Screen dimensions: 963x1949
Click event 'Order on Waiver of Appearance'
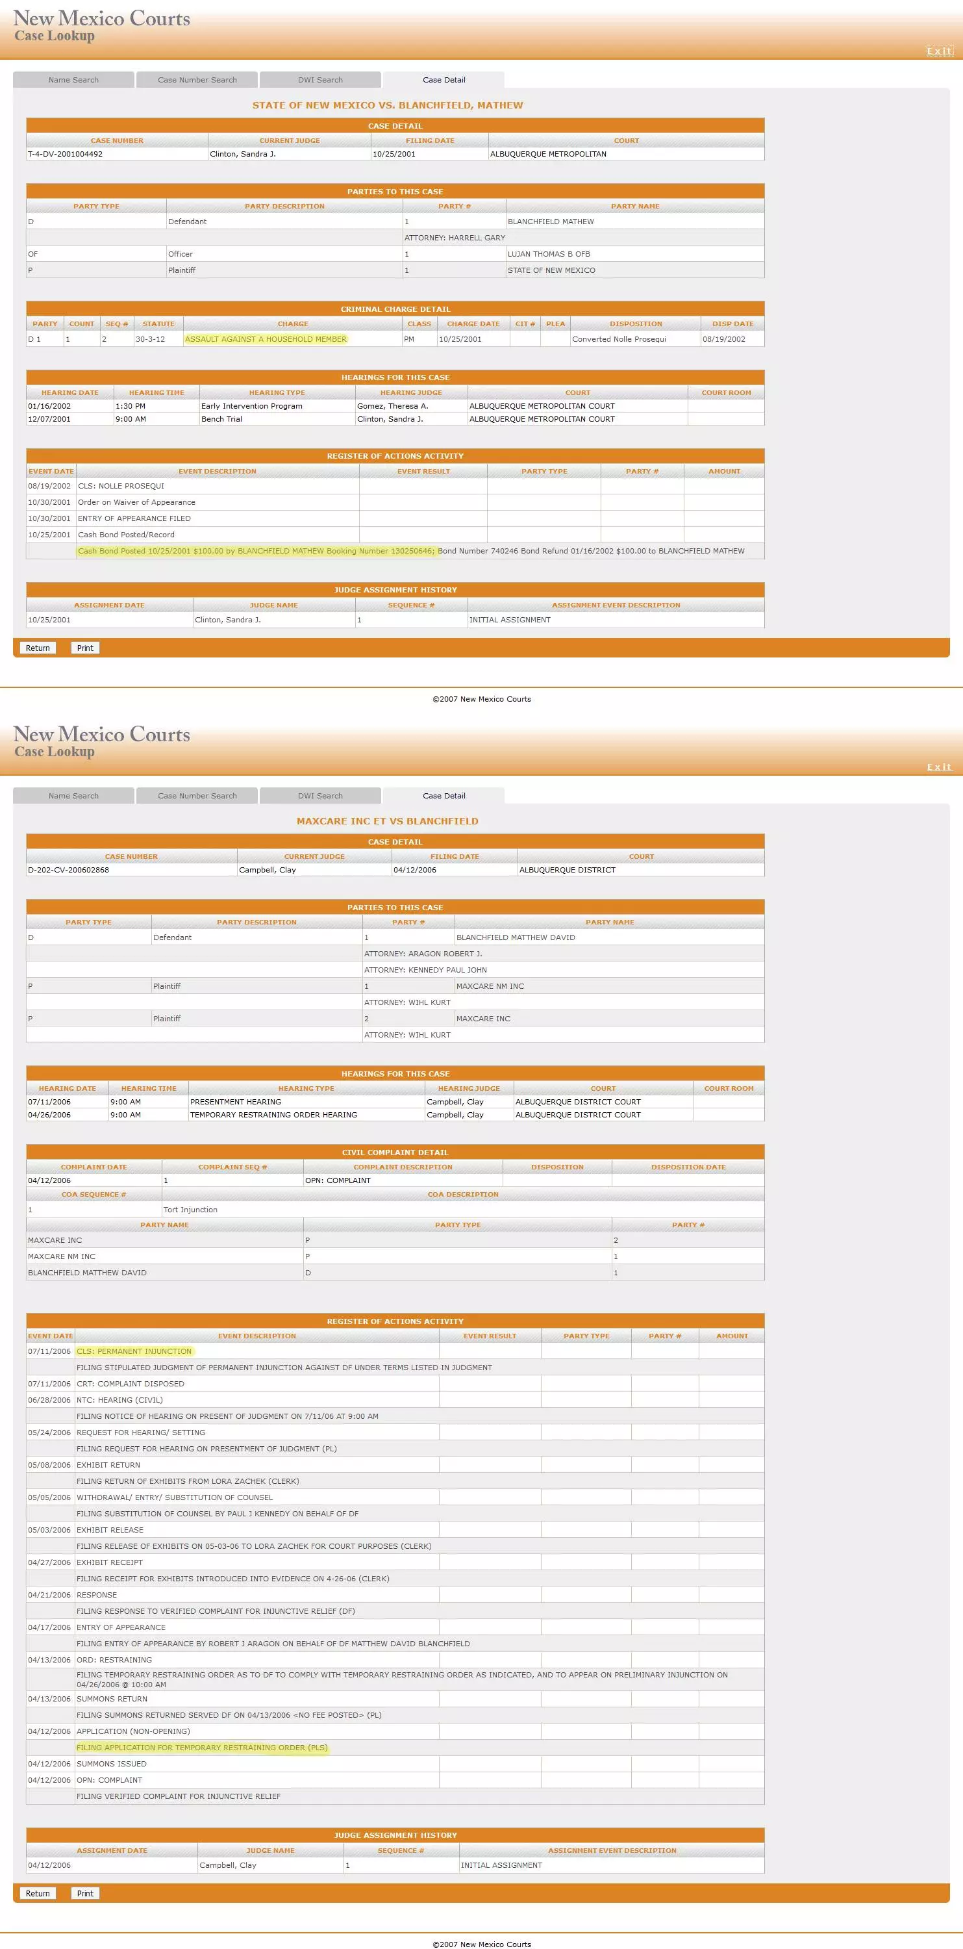point(136,502)
